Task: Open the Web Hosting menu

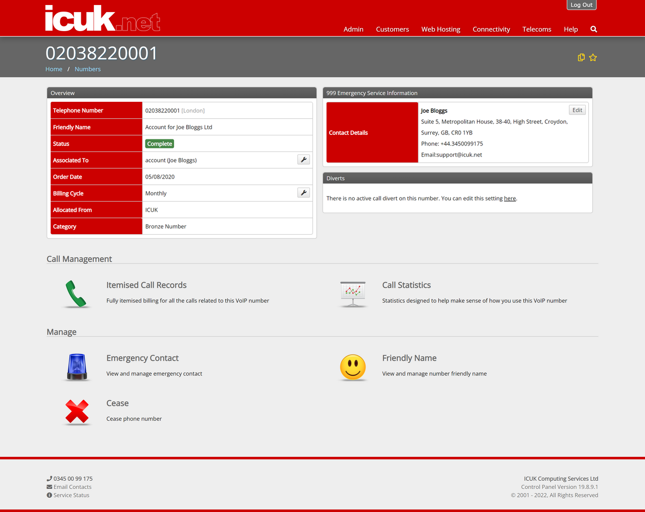Action: (441, 29)
